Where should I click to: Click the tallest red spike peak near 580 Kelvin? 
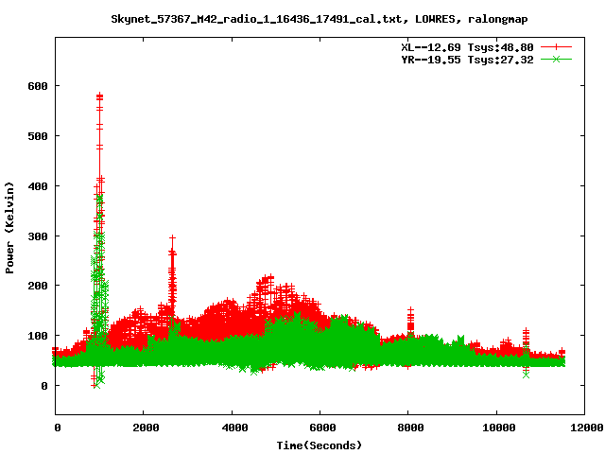pos(99,96)
